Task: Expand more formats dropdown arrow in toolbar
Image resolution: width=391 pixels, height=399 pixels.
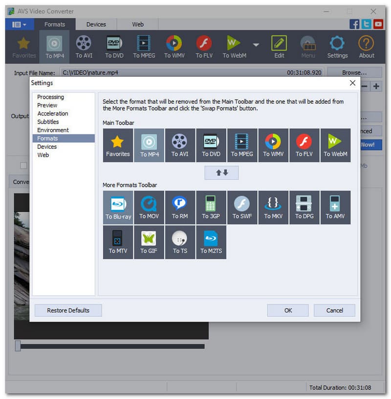Action: pyautogui.click(x=256, y=45)
